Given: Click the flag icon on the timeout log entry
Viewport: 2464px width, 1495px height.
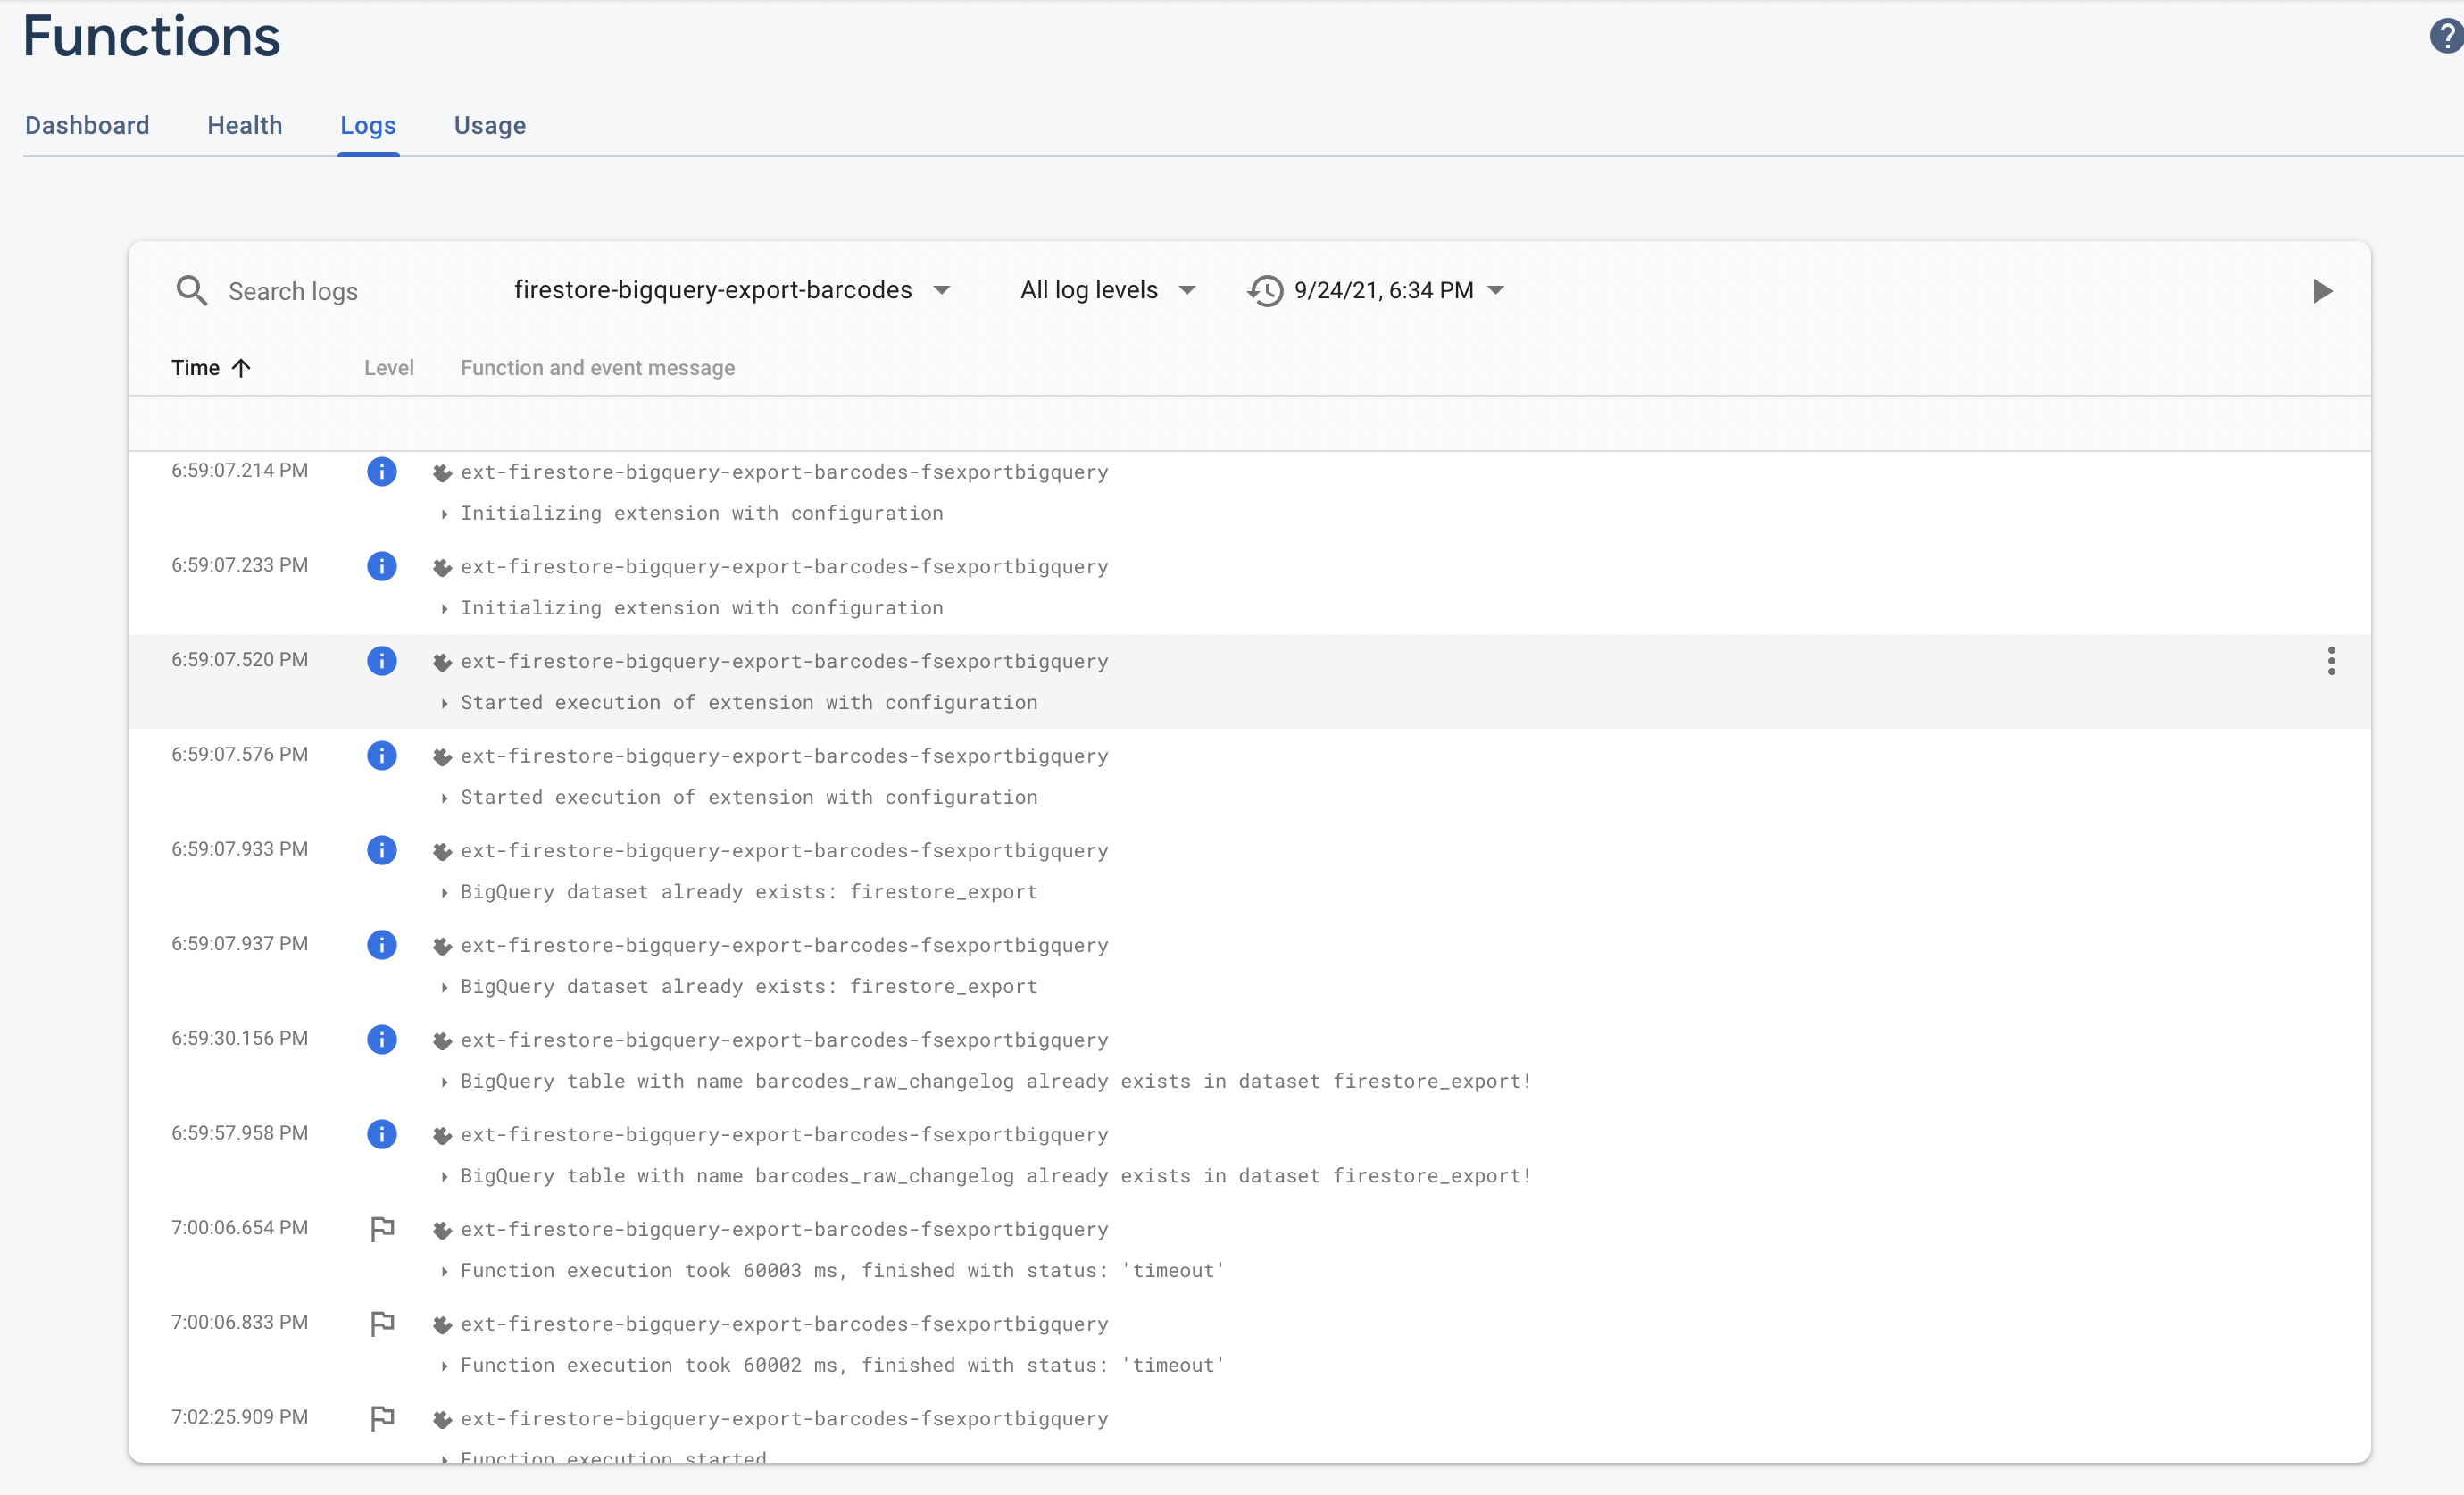Looking at the screenshot, I should [x=382, y=1228].
